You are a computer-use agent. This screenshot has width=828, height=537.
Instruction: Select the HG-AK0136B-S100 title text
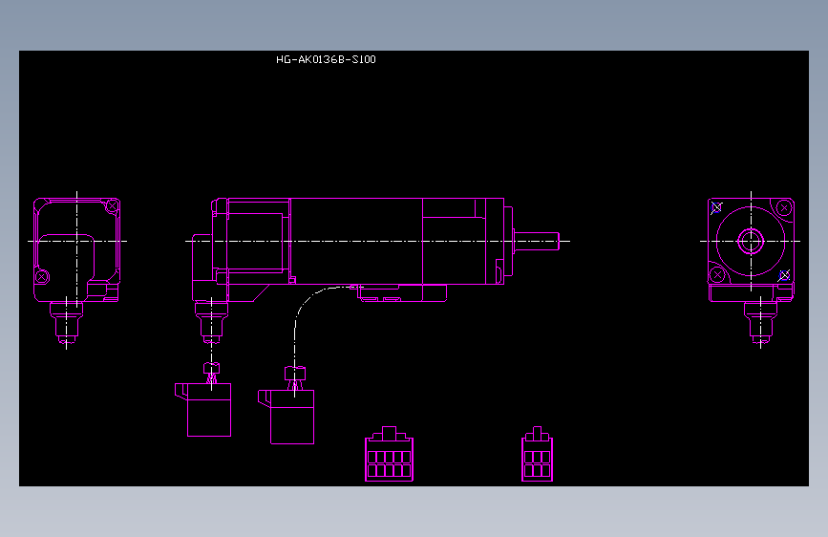326,60
